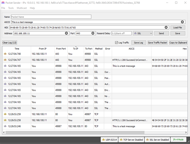The width and height of the screenshot is (190, 144).
Task: Open the Multicast menu
Action: tap(22, 8)
